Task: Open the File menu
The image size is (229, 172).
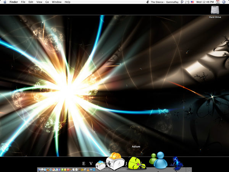Action: pyautogui.click(x=23, y=2)
